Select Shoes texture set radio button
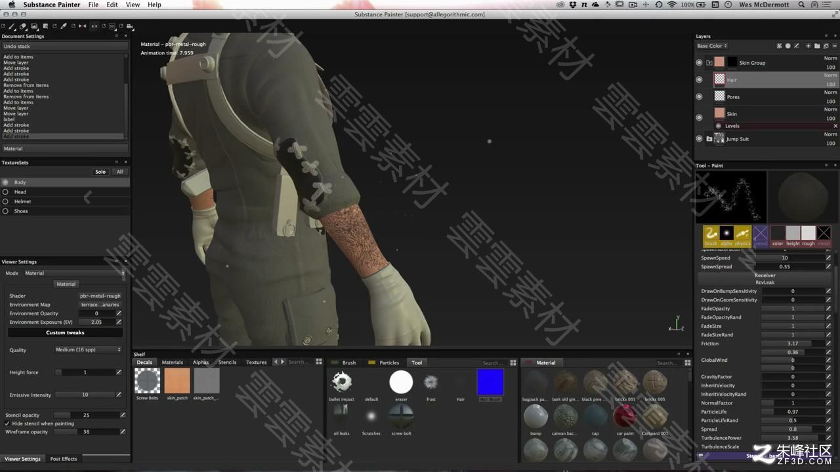 click(5, 211)
